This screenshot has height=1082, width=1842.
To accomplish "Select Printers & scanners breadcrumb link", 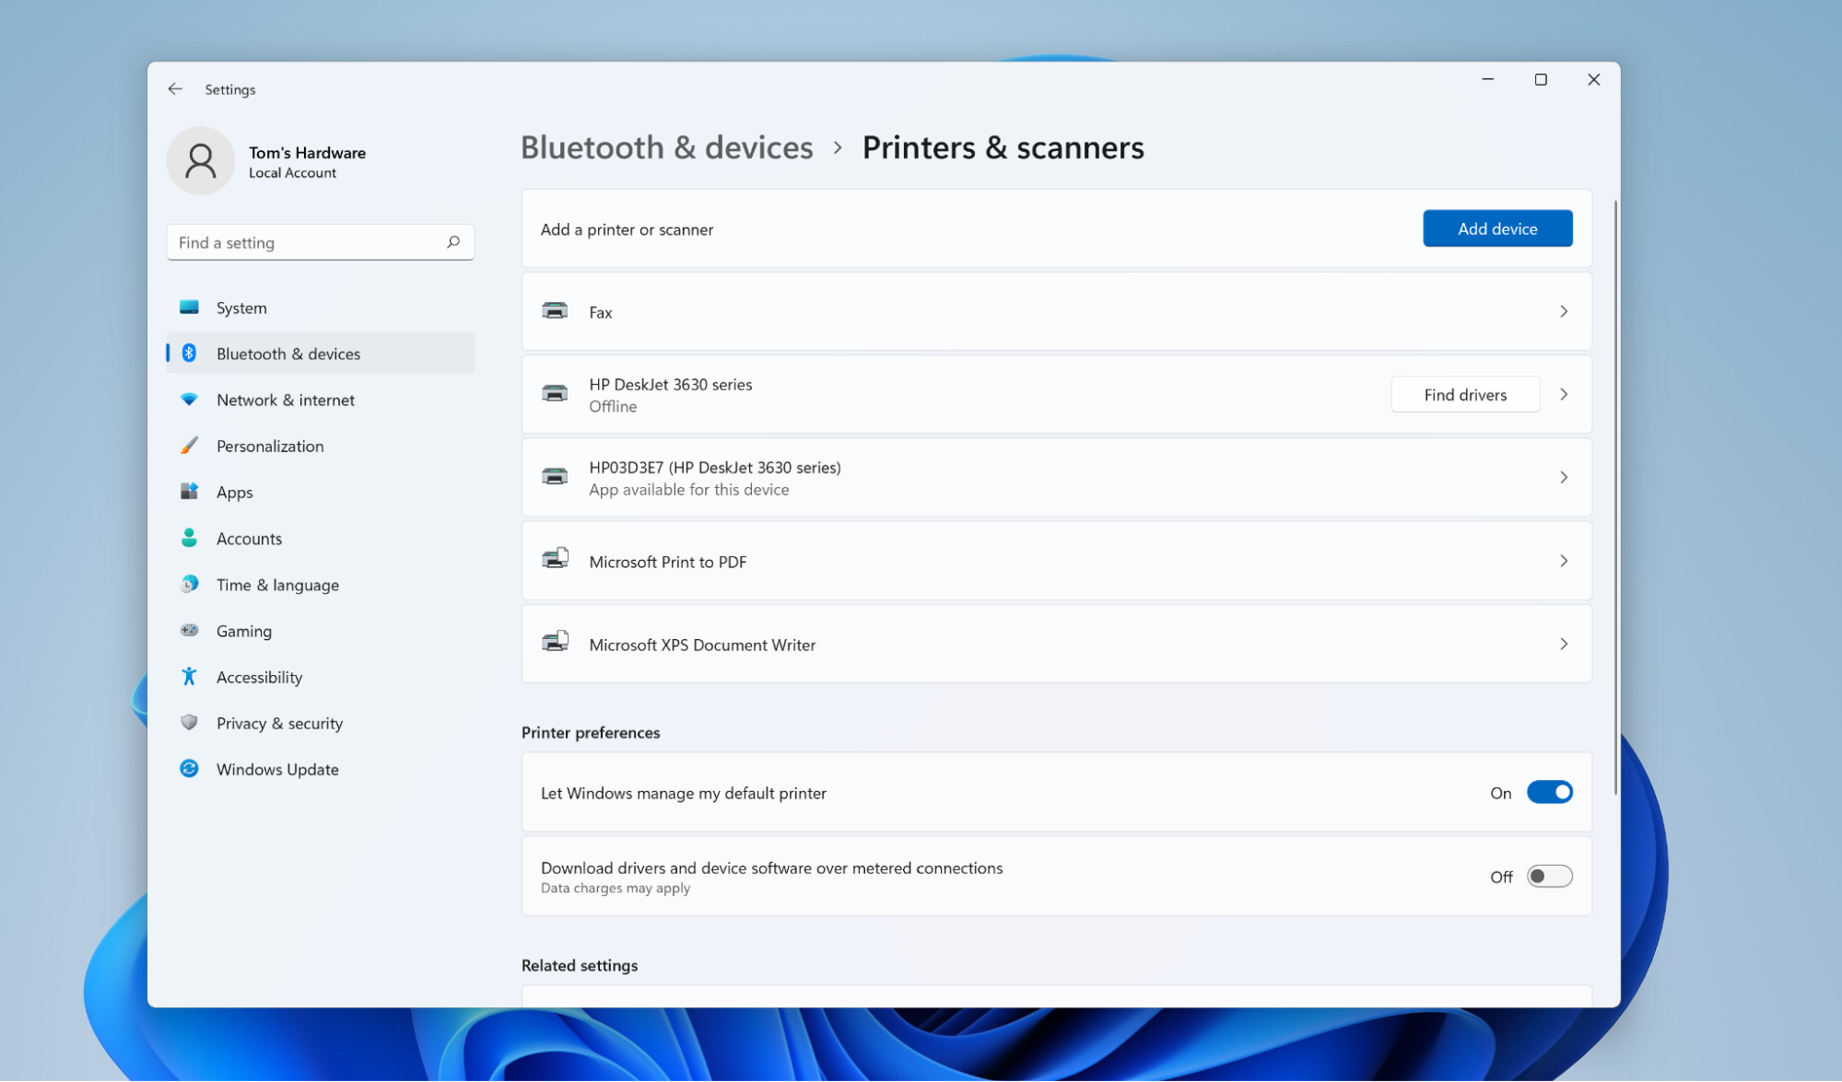I will tap(1003, 146).
